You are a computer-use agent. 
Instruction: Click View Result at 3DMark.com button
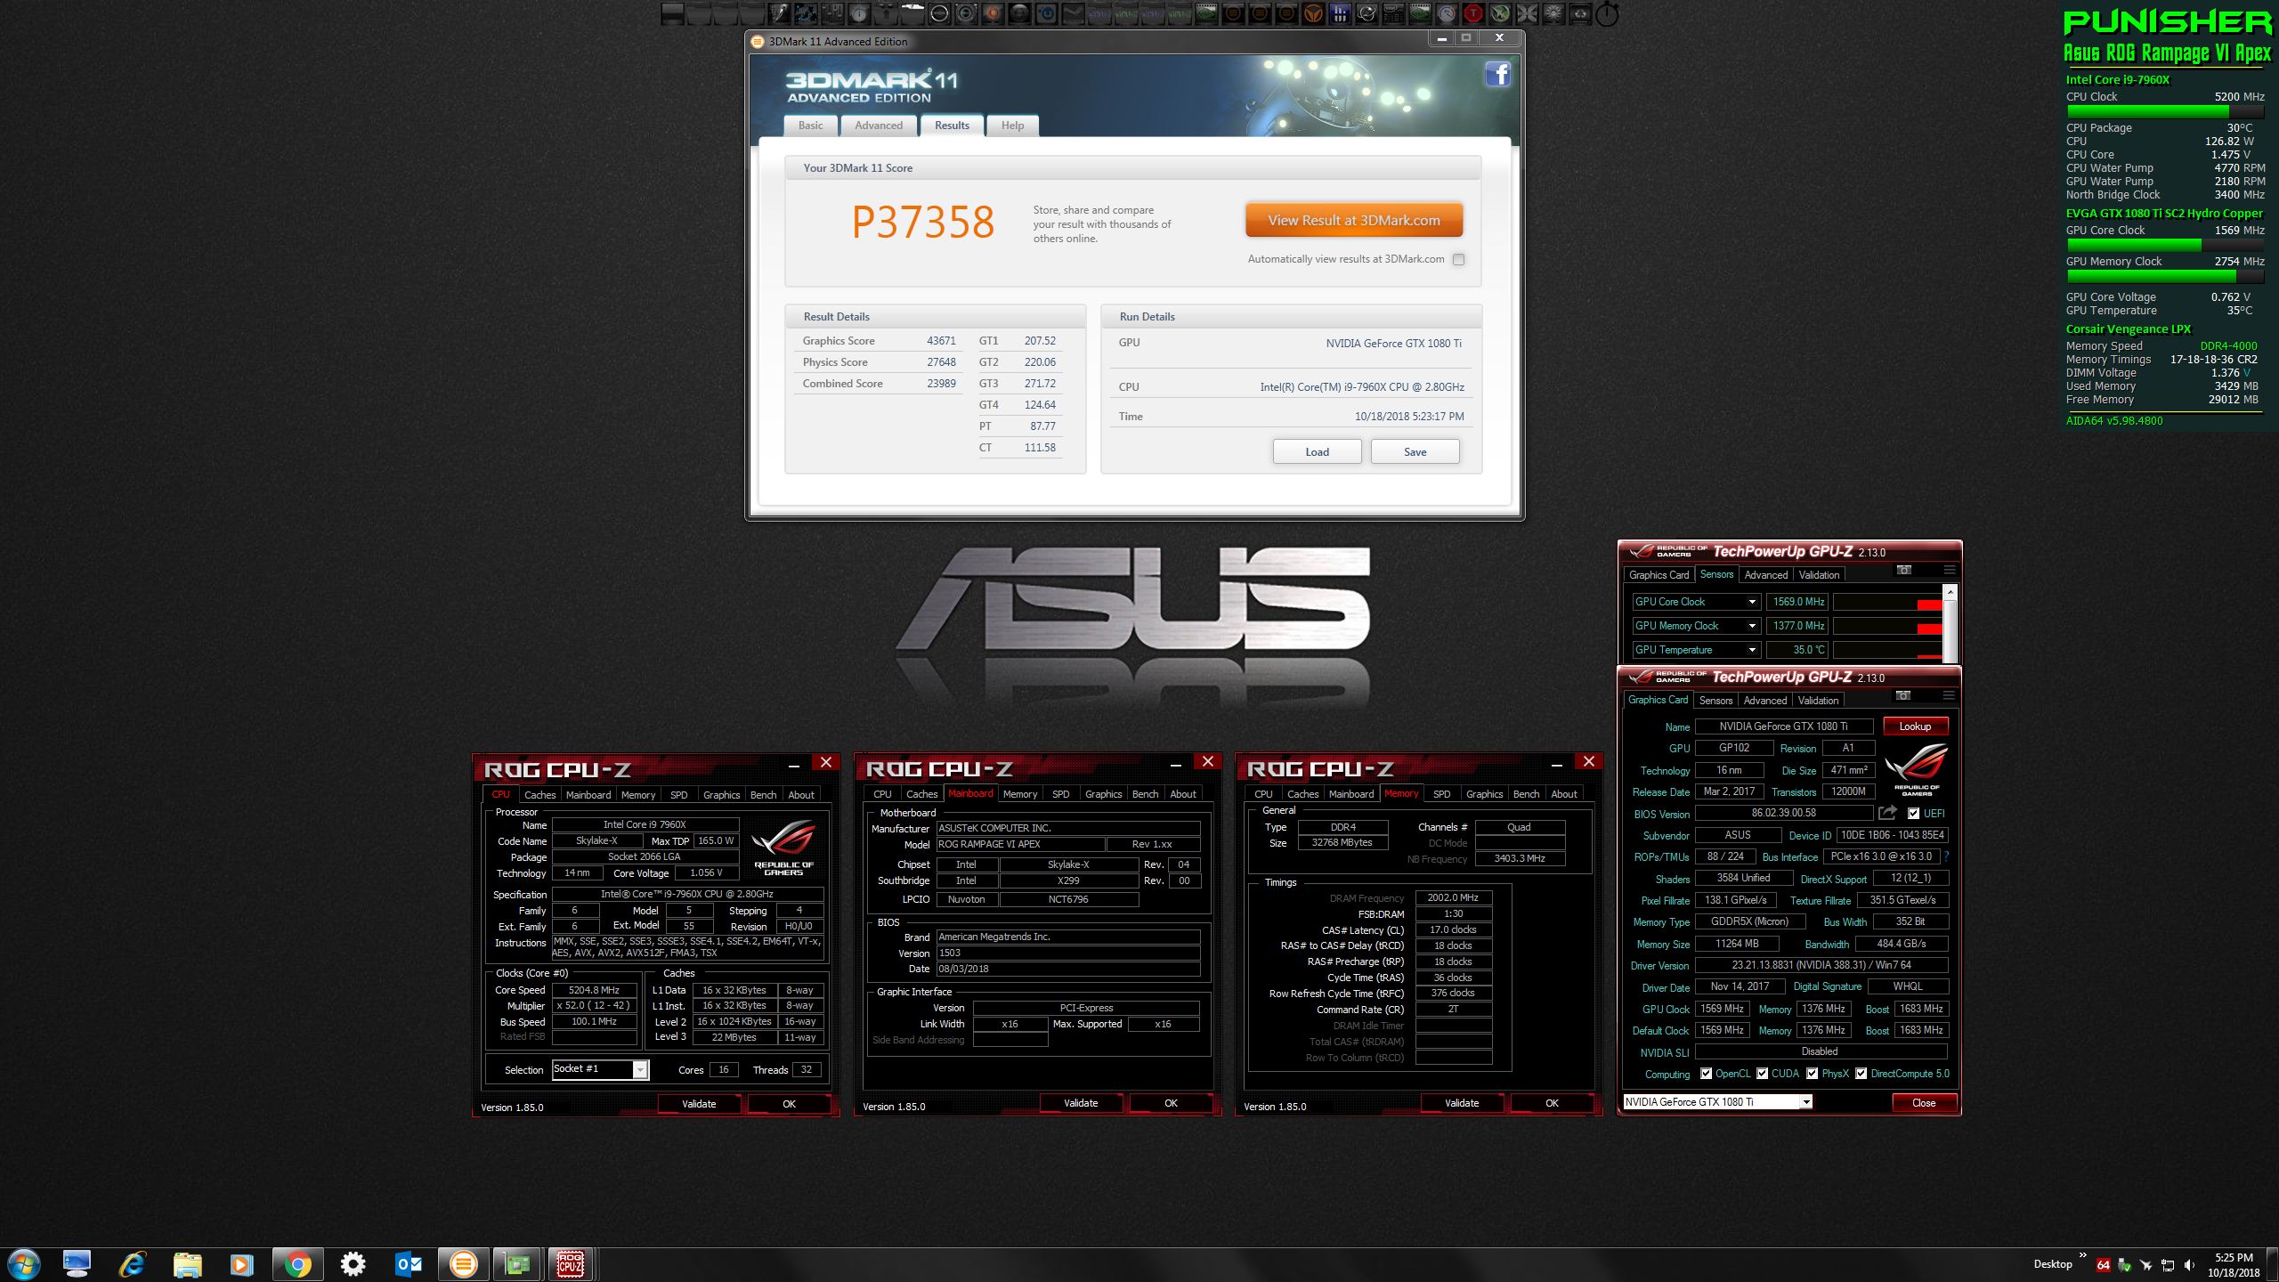pos(1353,221)
